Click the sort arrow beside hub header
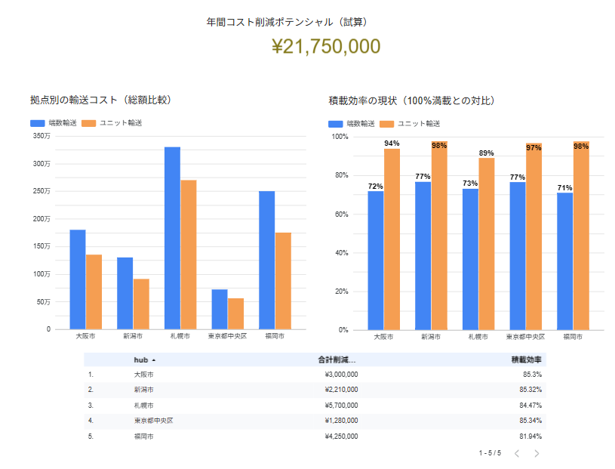This screenshot has width=615, height=469. [x=154, y=360]
